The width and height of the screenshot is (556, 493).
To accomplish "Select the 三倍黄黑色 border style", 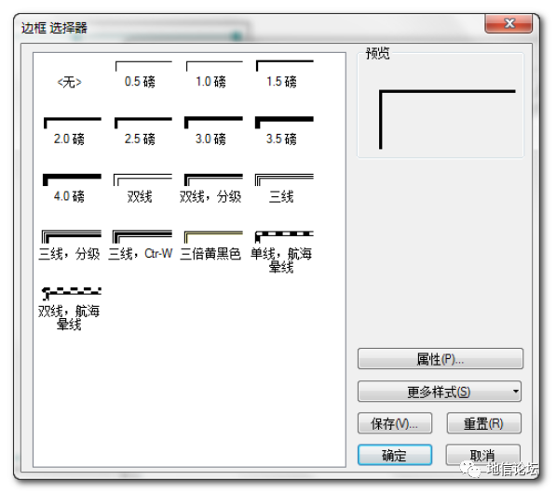I will [211, 246].
